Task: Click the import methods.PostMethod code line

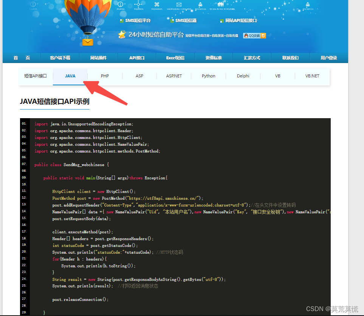Action: [x=97, y=151]
